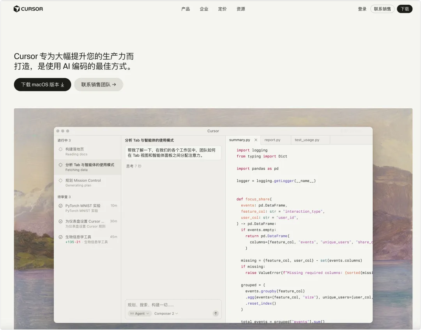The width and height of the screenshot is (421, 330).
Task: Click checkmark icon beside PyTorch MNIST 实验
Action: [60, 206]
